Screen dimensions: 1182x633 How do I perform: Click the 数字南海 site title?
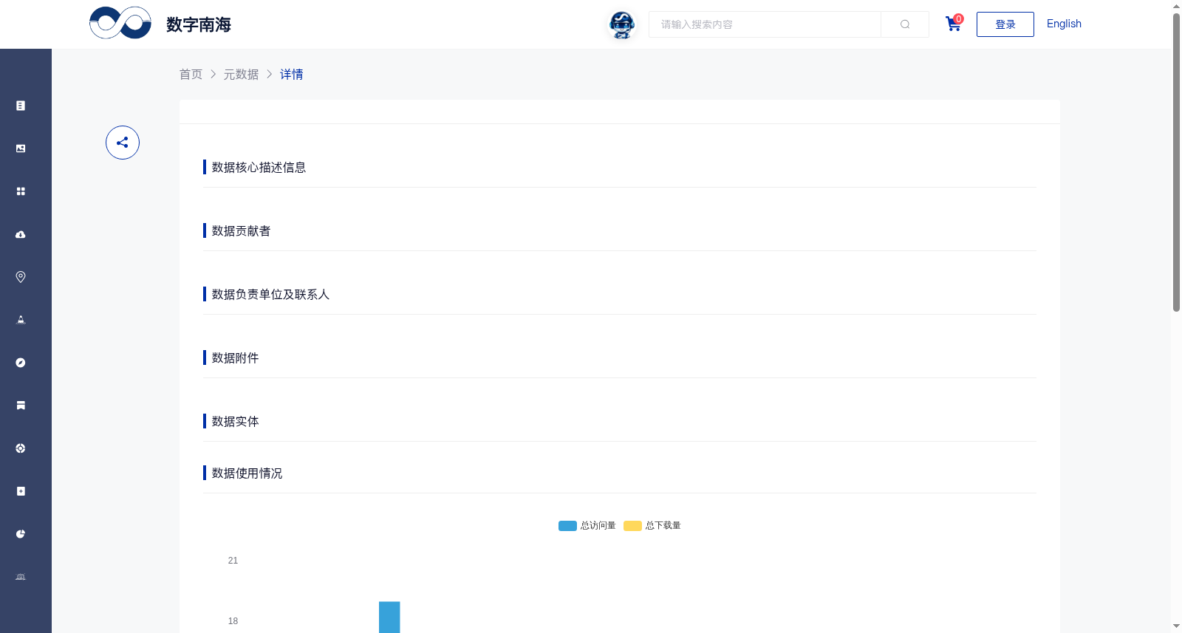click(x=199, y=24)
